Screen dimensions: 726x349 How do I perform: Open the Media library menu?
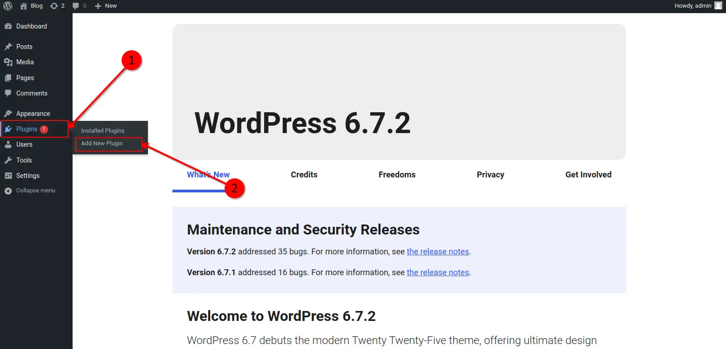click(25, 62)
